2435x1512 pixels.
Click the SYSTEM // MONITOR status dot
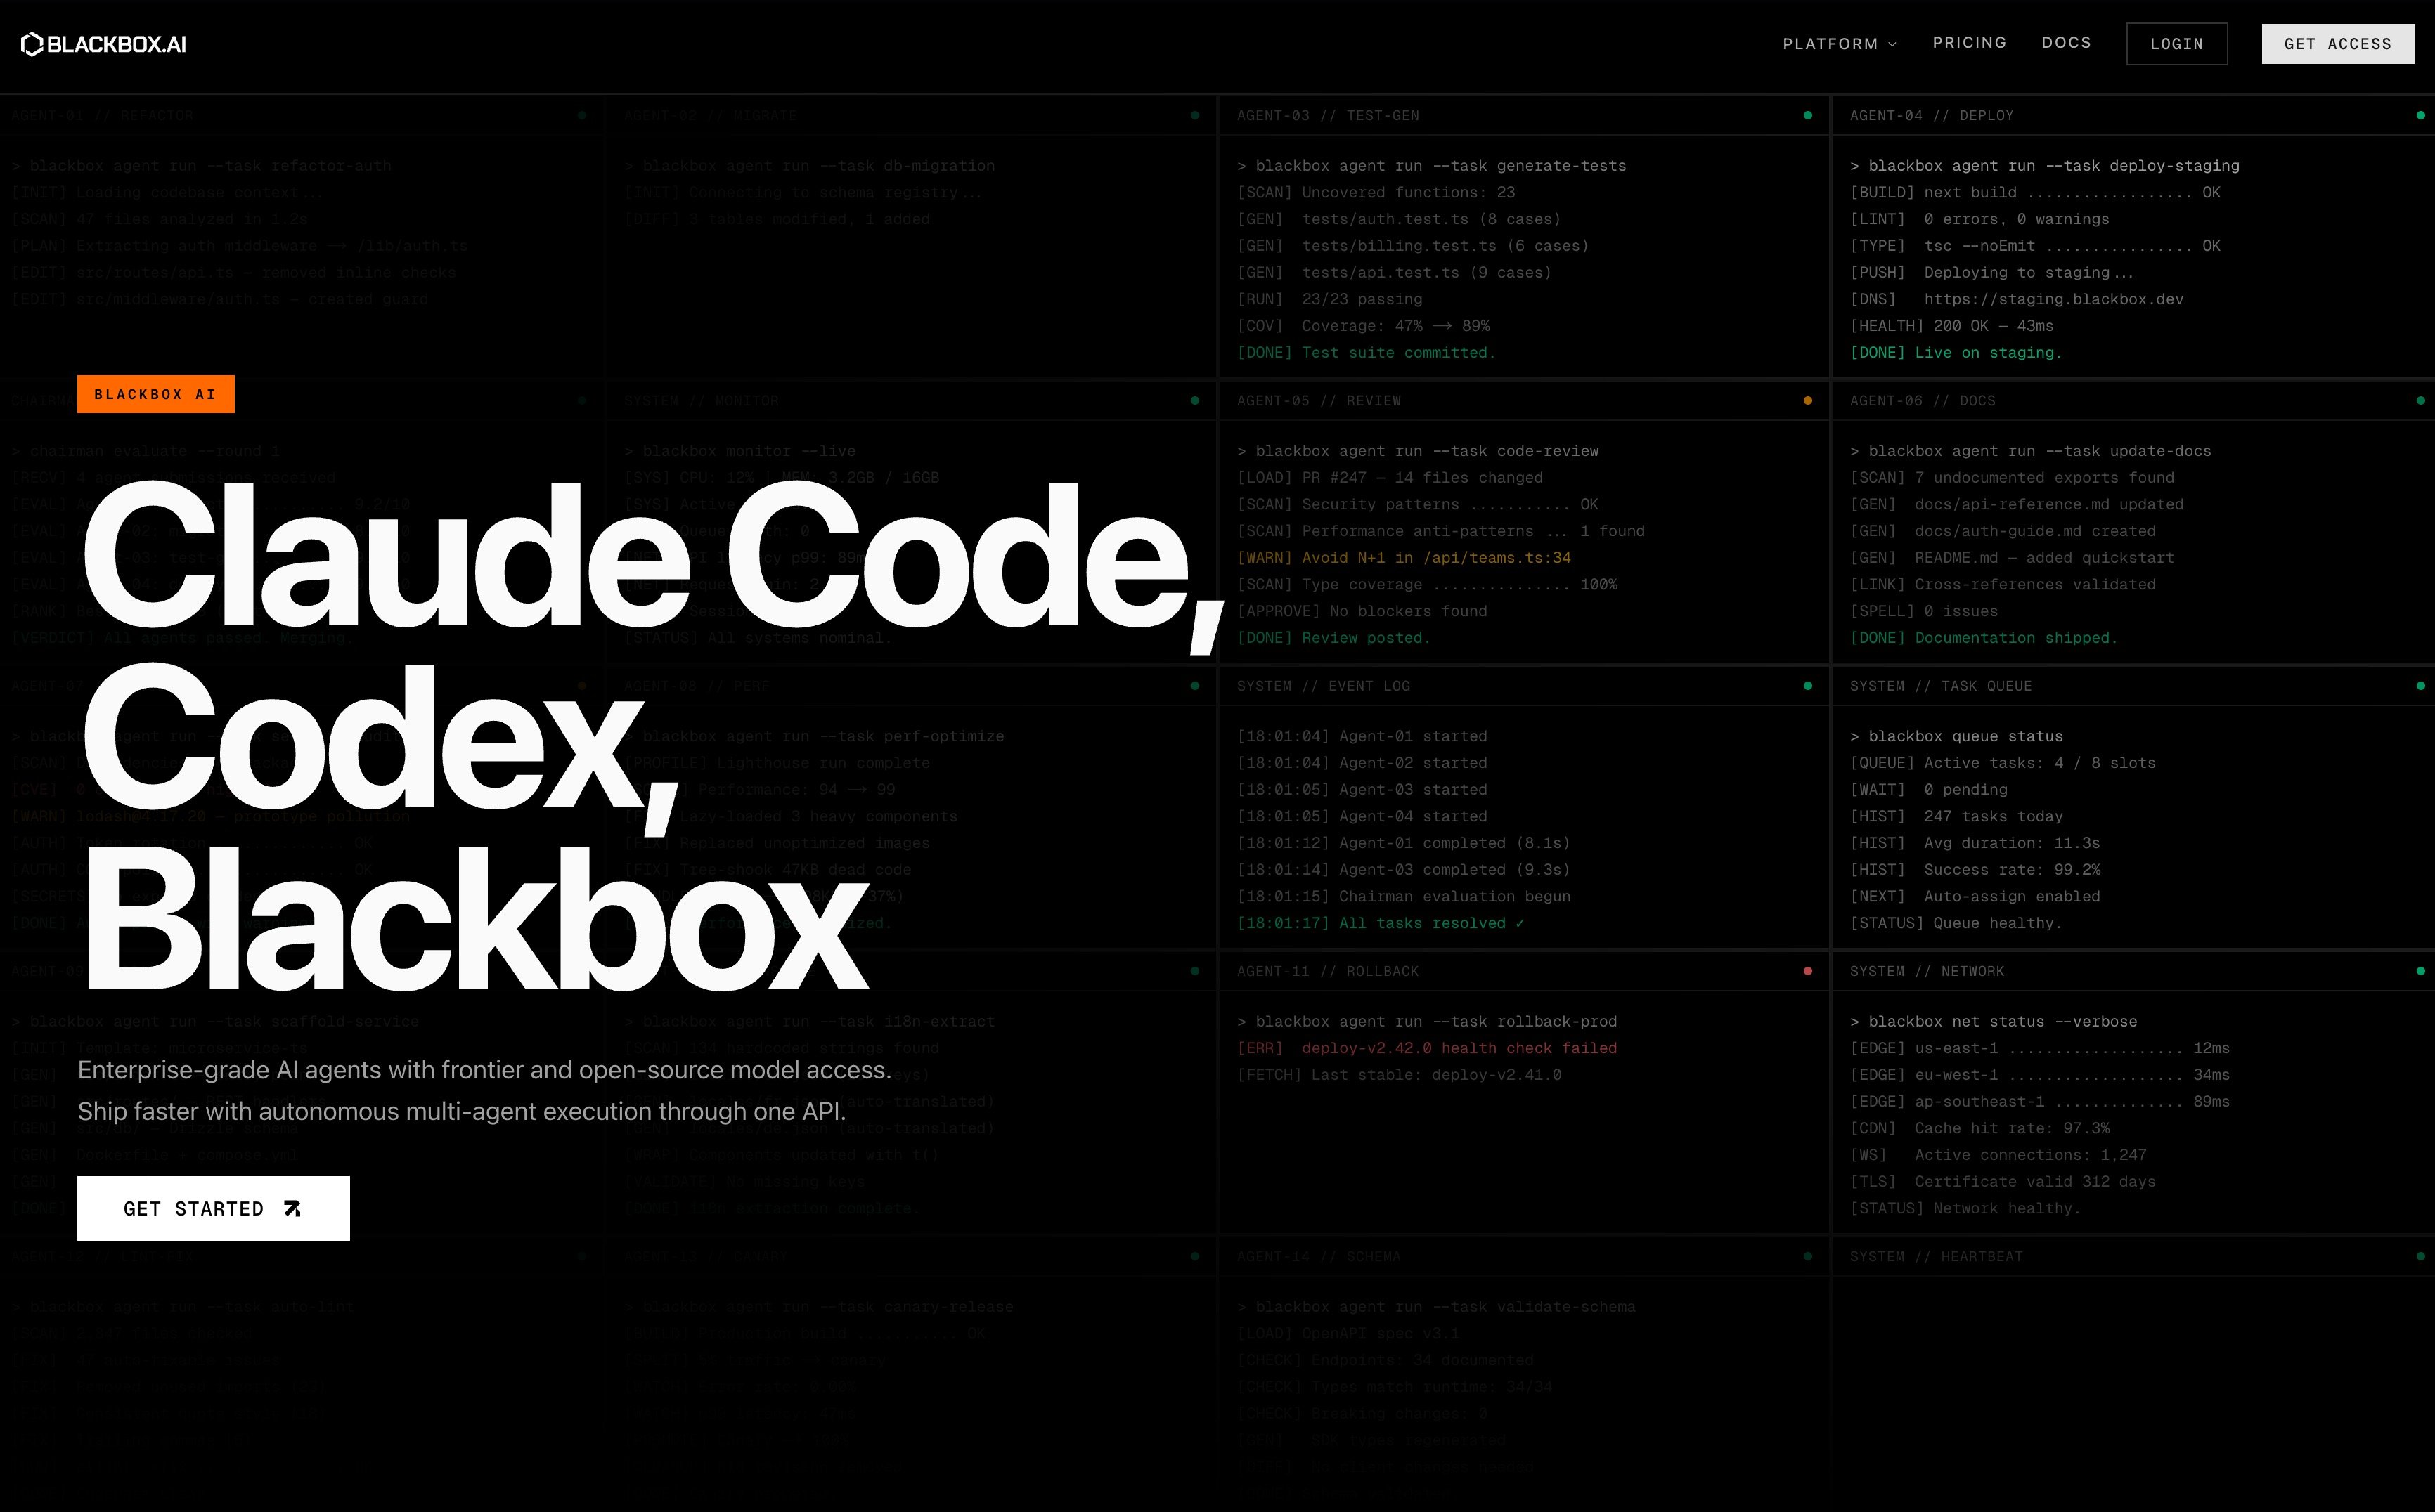point(1194,400)
